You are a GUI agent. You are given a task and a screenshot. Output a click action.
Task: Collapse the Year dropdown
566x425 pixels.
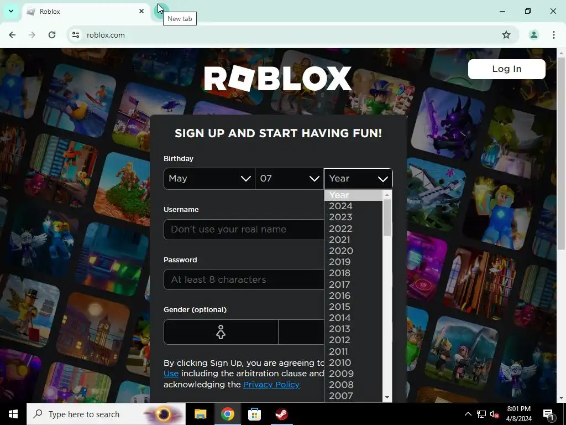click(358, 179)
